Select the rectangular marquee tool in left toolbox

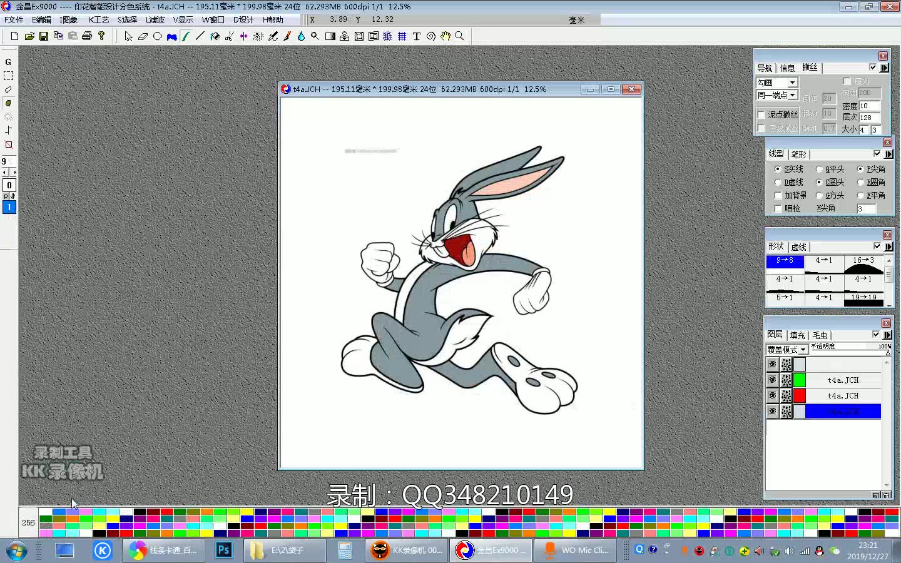[x=9, y=76]
